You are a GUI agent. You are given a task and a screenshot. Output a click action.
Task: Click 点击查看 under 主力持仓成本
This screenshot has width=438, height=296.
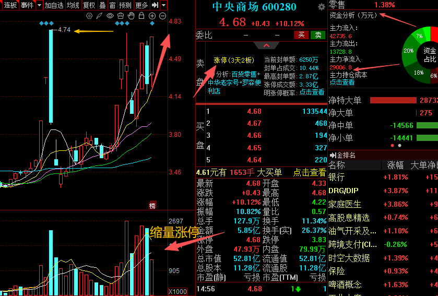pyautogui.click(x=342, y=82)
